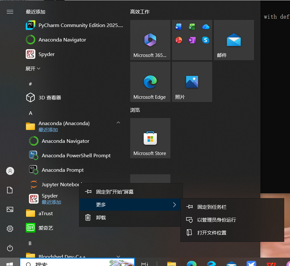The width and height of the screenshot is (290, 266).
Task: Open the Microsoft Store tile
Action: [x=150, y=138]
